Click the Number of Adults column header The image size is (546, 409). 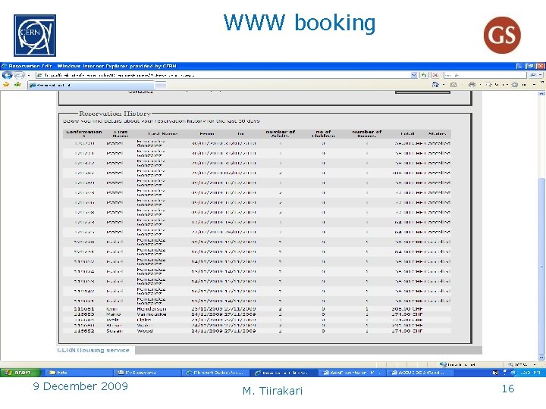tap(281, 133)
